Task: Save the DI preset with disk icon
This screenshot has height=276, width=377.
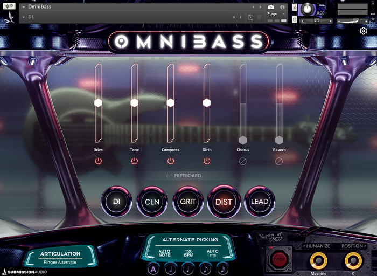Action: pyautogui.click(x=250, y=17)
